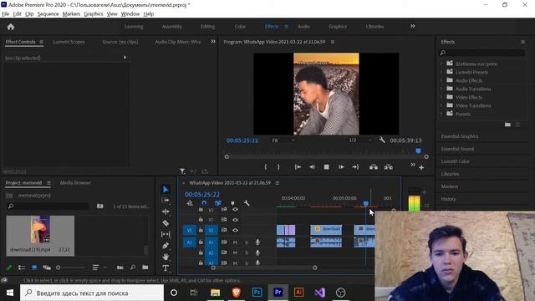This screenshot has width=535, height=301.
Task: Step back one frame
Action: pos(312,167)
